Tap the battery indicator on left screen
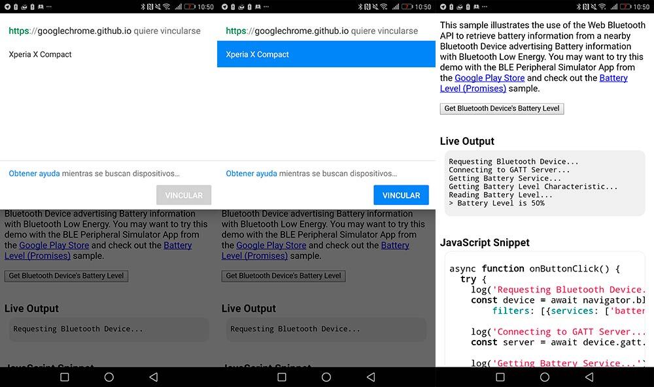Screen dimensions: 654x387 coord(189,7)
